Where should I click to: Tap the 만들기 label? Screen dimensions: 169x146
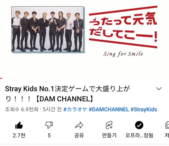[109, 135]
